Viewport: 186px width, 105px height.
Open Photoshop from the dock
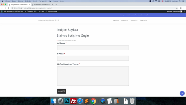(x=67, y=101)
